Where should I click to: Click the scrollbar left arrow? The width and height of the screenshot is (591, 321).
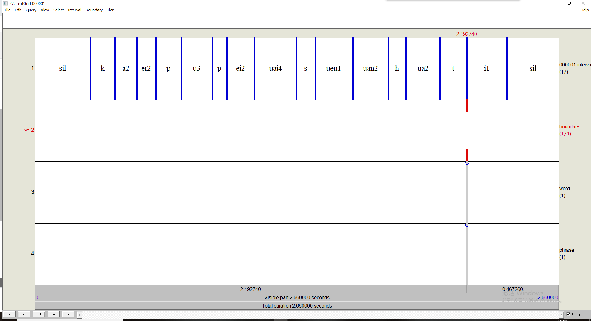click(79, 315)
